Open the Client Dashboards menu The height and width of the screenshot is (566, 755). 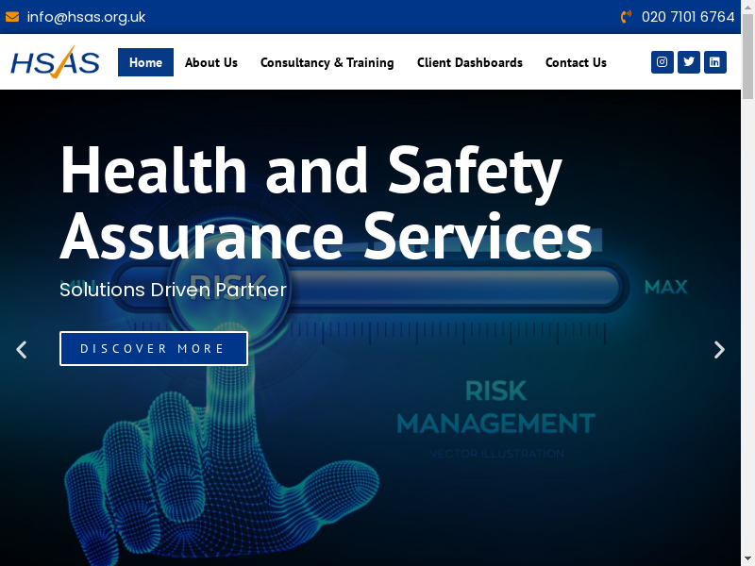point(469,62)
